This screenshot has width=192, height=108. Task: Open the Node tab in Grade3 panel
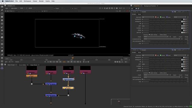[139, 52]
